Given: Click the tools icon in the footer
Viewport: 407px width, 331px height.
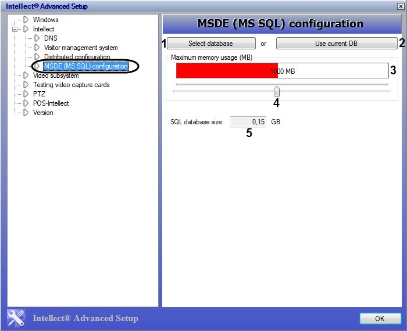Looking at the screenshot, I should click(x=16, y=318).
